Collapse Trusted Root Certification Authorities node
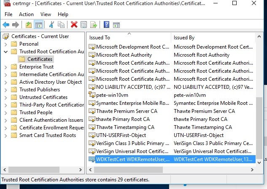This screenshot has height=189, width=267. pos(5,52)
